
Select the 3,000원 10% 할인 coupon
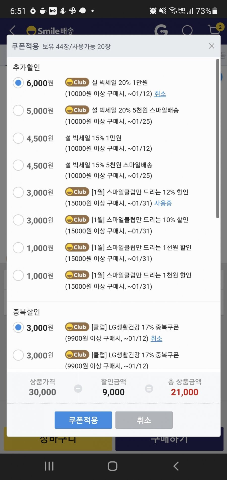[18, 220]
